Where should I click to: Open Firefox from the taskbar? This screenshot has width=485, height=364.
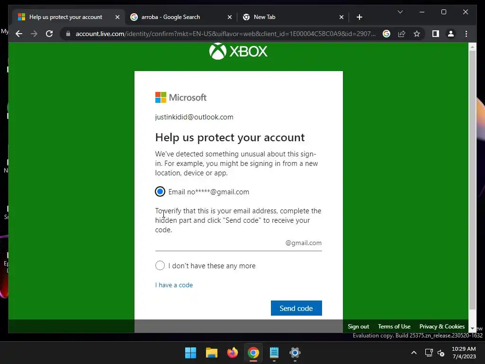232,353
